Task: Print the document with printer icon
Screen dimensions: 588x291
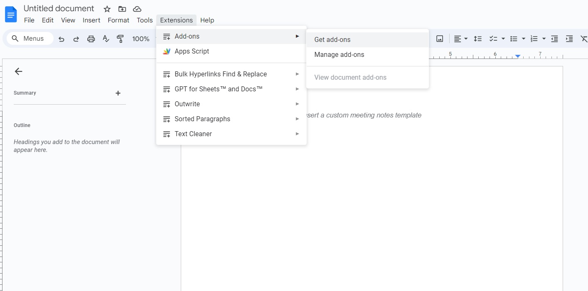Action: pyautogui.click(x=91, y=39)
